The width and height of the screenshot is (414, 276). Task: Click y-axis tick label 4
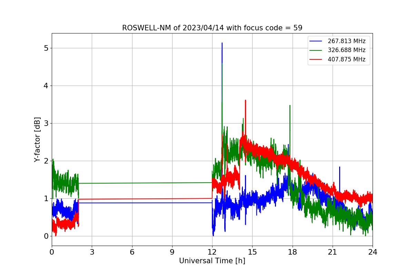(46, 86)
